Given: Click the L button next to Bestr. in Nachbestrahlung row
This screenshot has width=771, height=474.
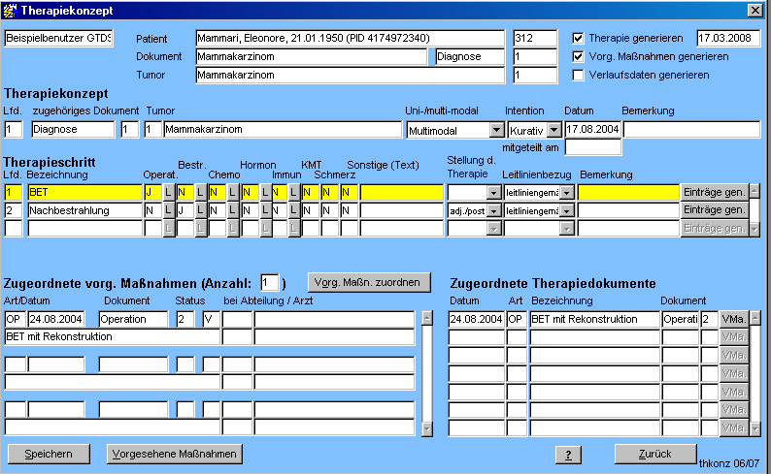Looking at the screenshot, I should coord(200,209).
